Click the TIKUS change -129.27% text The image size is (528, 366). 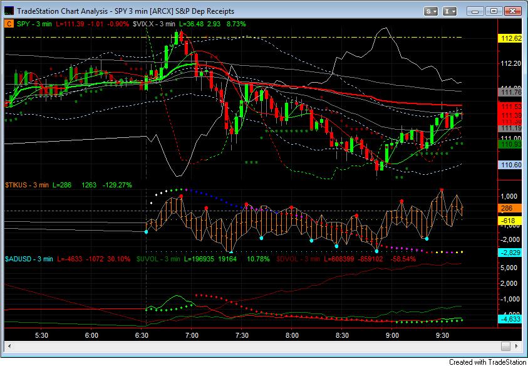[117, 185]
